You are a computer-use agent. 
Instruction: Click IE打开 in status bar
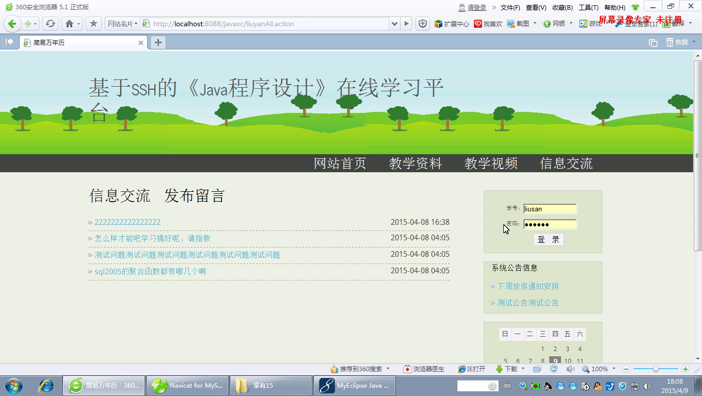(472, 369)
